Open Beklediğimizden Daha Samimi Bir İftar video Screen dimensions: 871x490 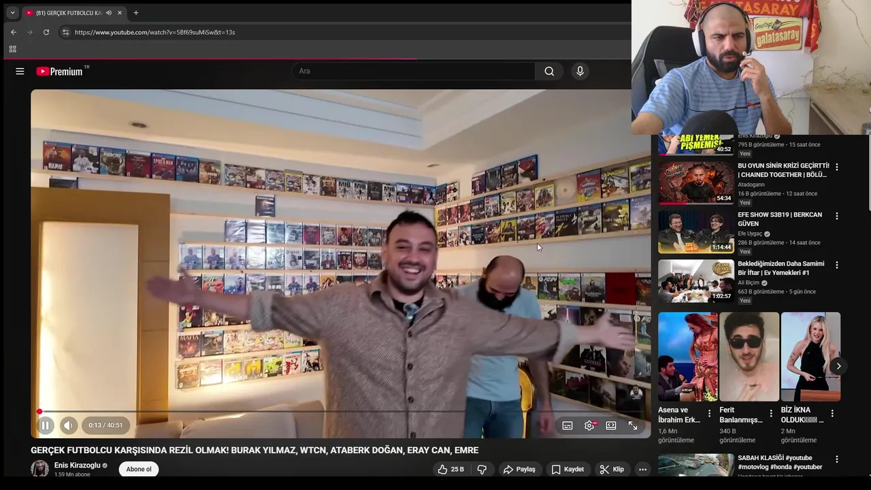tap(780, 268)
